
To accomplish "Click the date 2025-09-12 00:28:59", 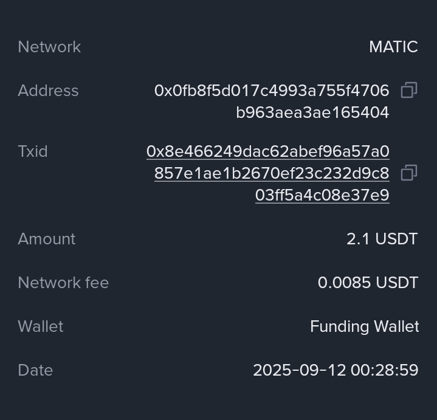I will tap(335, 370).
